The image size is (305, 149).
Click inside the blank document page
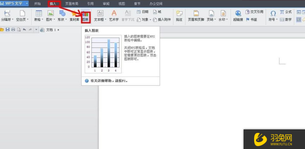coord(201,93)
